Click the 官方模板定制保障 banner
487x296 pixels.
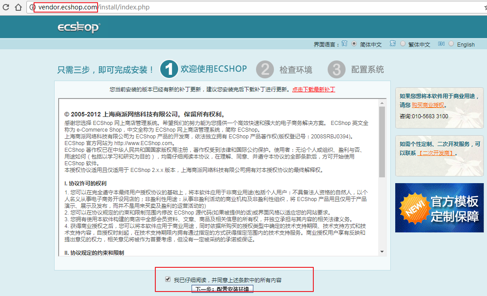point(439,208)
